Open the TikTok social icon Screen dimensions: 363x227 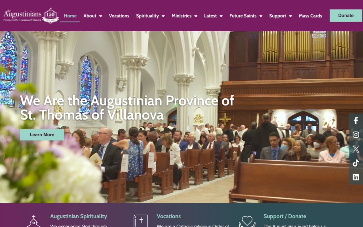point(356,163)
